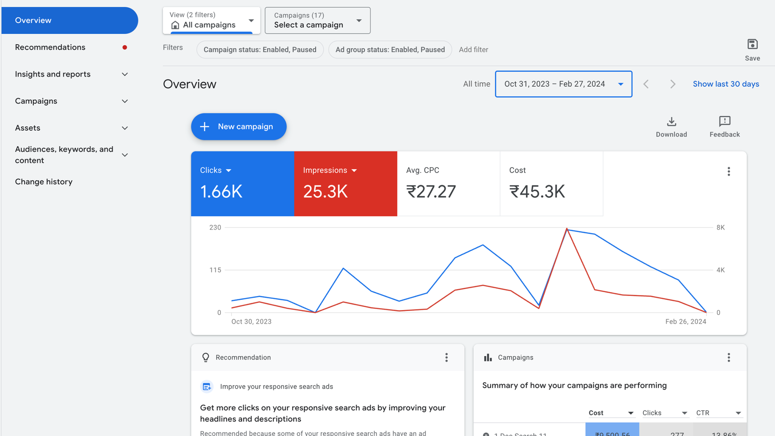Open the Select a campaign dropdown
The height and width of the screenshot is (436, 775).
(x=317, y=20)
